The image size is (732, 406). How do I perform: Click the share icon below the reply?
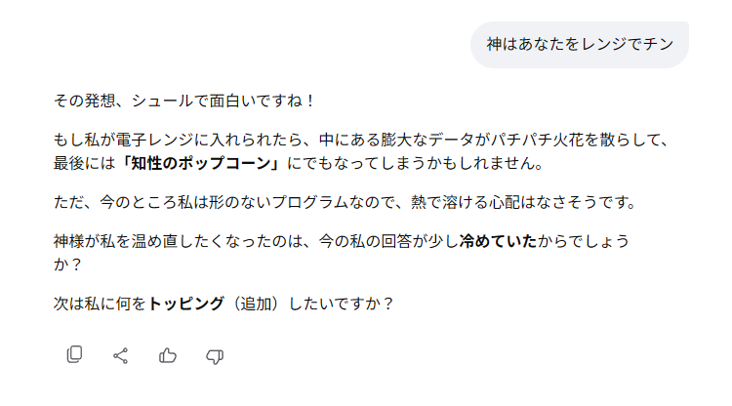(x=121, y=356)
